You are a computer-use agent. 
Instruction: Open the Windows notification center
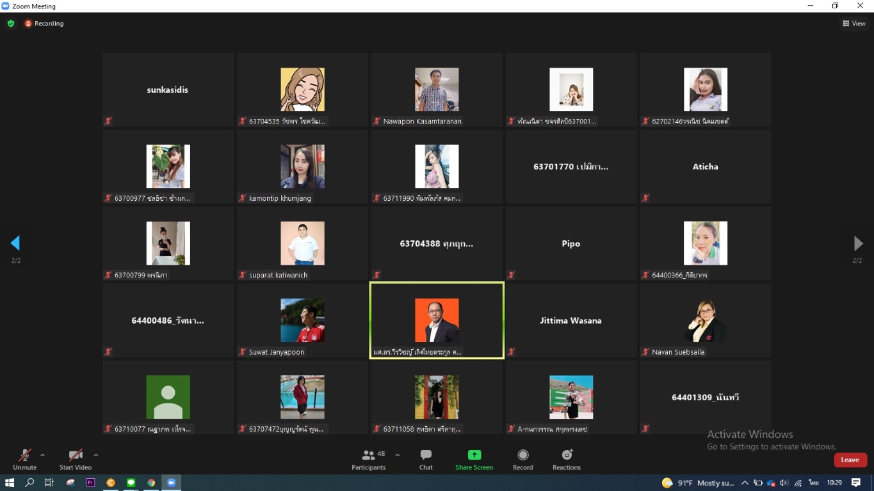pos(856,483)
